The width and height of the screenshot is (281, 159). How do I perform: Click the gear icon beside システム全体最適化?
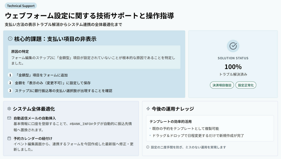[x=9, y=109]
